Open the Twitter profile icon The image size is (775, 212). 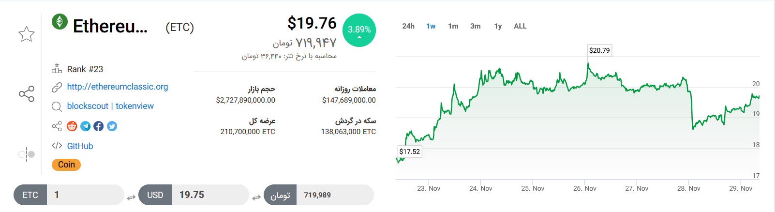click(x=112, y=126)
